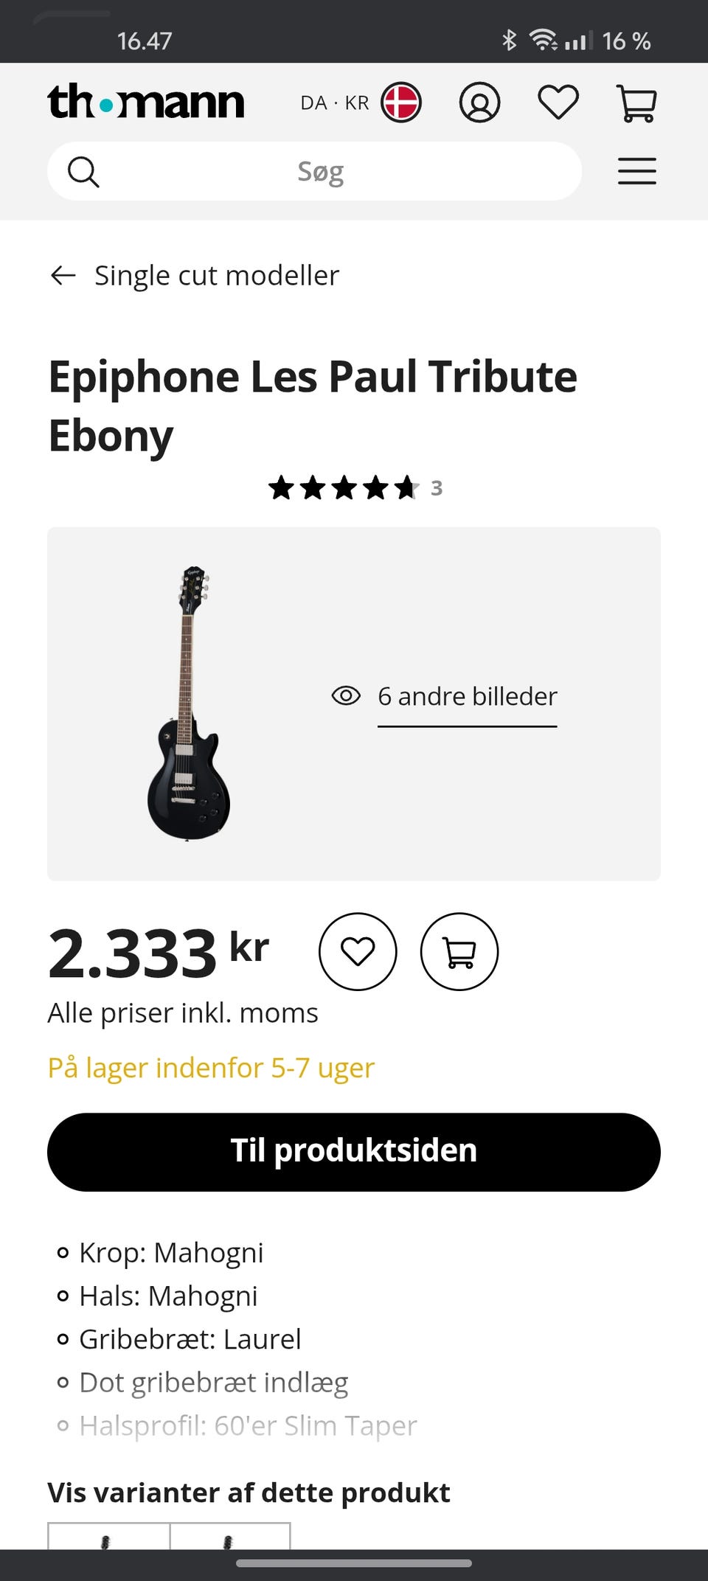This screenshot has height=1581, width=708.
Task: Tap the eye icon for more pictures
Action: tap(346, 695)
